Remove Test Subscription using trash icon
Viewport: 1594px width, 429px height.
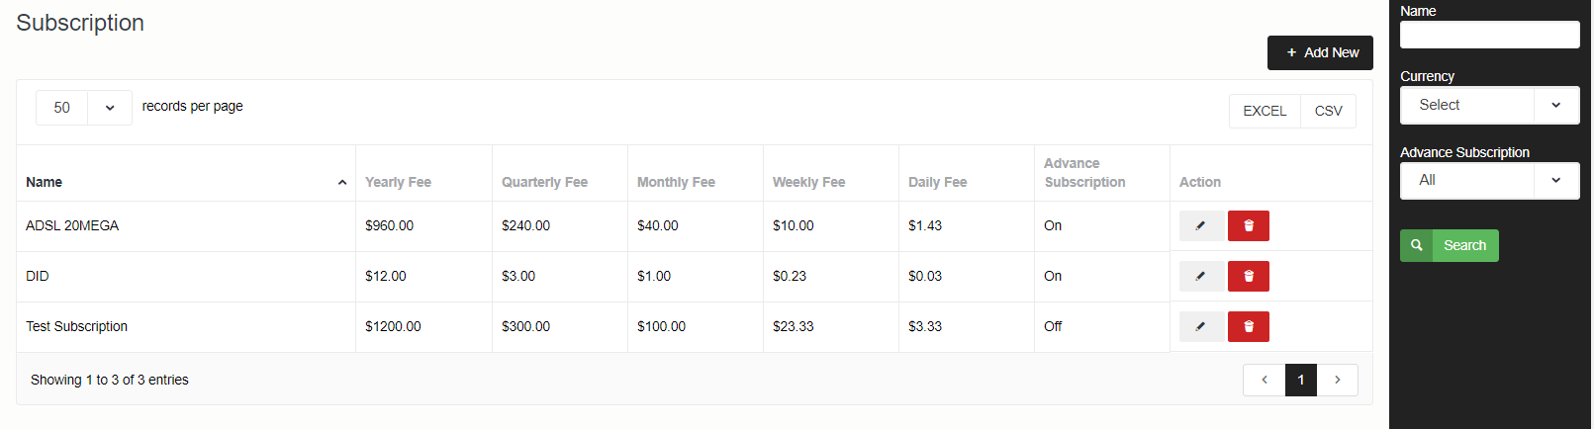tap(1248, 326)
